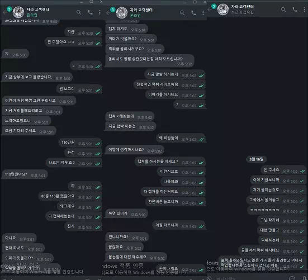Image resolution: width=308 pixels, height=280 pixels.
Task: Click back arrow in middle chat header
Action: click(x=108, y=13)
